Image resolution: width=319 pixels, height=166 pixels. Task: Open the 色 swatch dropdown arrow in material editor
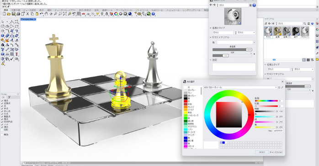coord(254,42)
